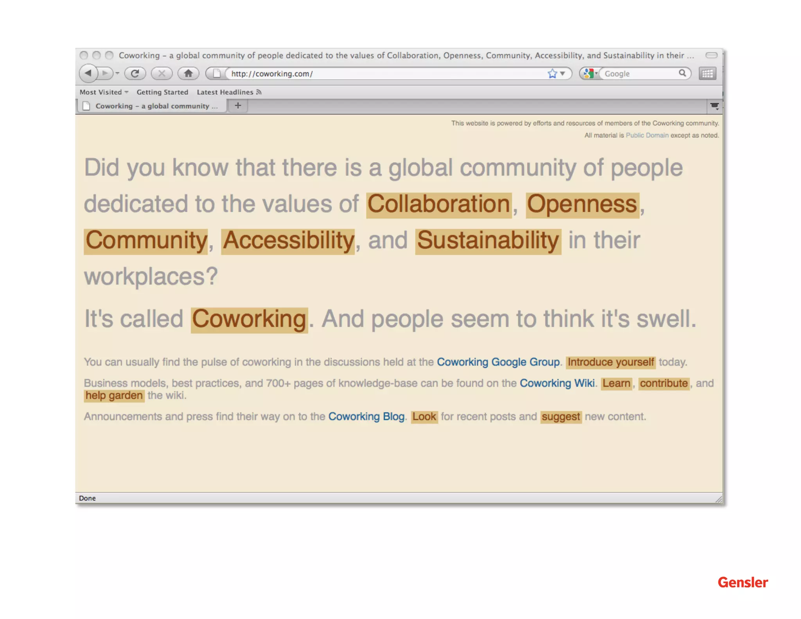Screen dimensions: 801x619
Task: Open the Coworking Wiki link
Action: (557, 383)
